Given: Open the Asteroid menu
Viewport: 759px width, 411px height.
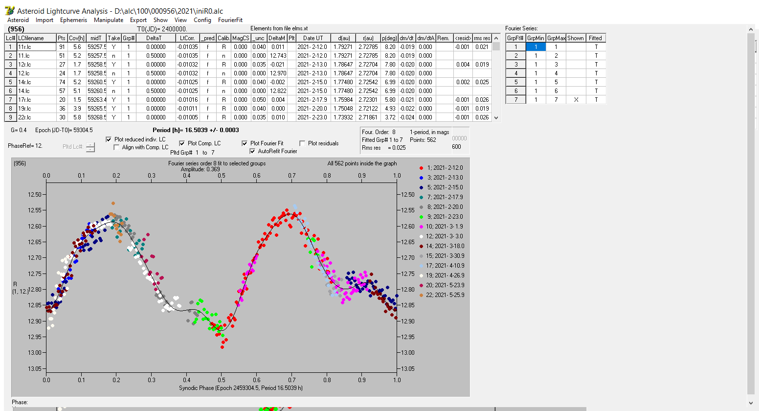Looking at the screenshot, I should point(18,20).
